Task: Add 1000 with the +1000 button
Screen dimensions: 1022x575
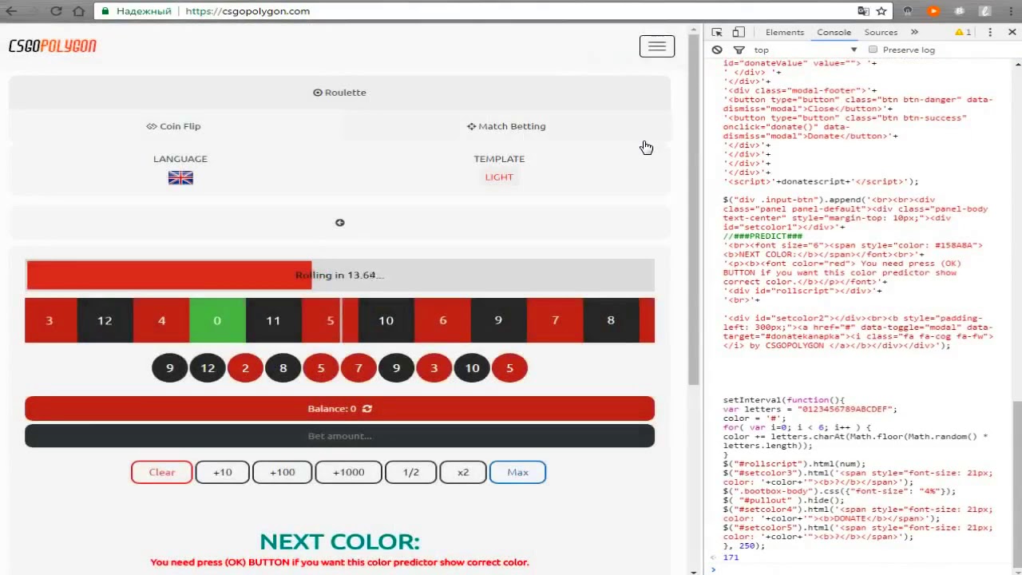Action: tap(348, 472)
